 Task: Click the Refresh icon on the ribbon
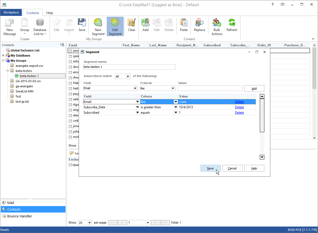[x=232, y=26]
